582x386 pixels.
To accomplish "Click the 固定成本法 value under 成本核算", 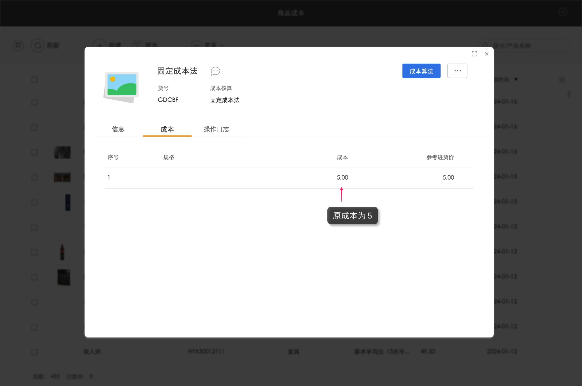I will pos(225,100).
